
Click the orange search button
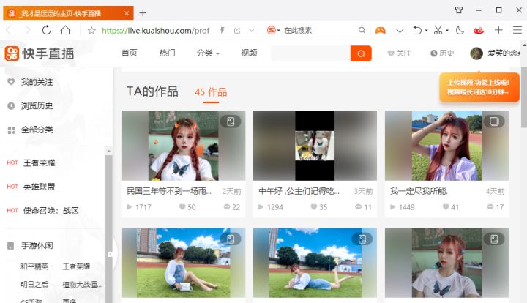361,53
